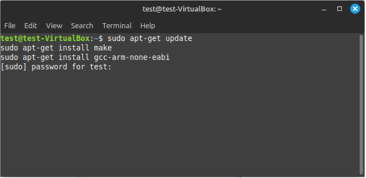This screenshot has height=178, width=366.
Task: Click the sudo apt-get install make line
Action: (56, 48)
